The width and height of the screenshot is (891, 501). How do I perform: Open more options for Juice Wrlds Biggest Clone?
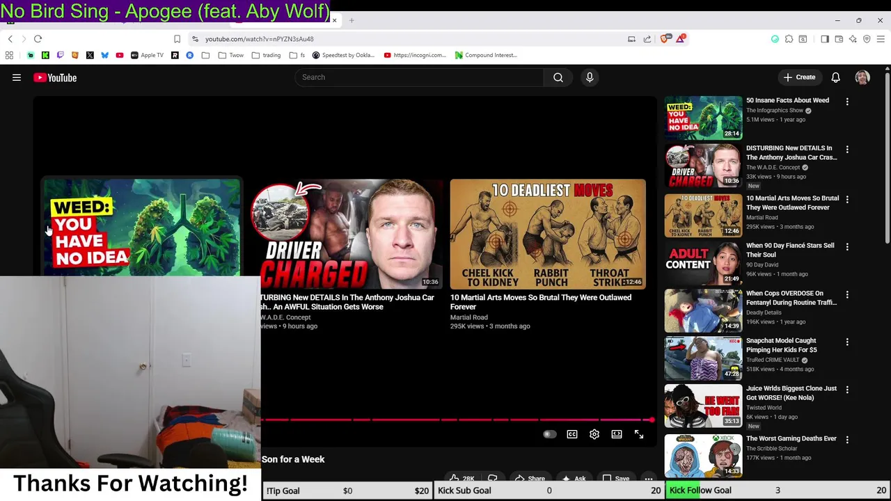[847, 390]
